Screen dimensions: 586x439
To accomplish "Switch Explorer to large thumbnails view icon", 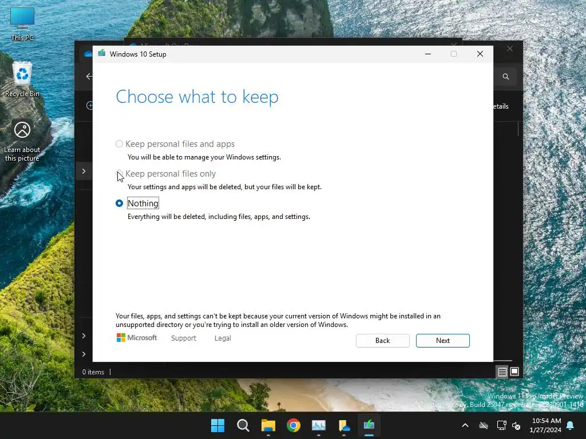I will pyautogui.click(x=514, y=372).
